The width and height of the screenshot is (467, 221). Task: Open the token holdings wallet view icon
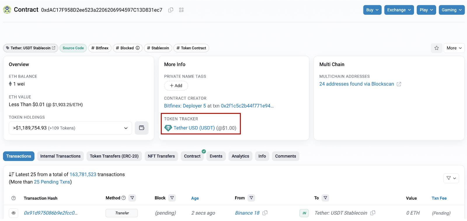(x=142, y=128)
